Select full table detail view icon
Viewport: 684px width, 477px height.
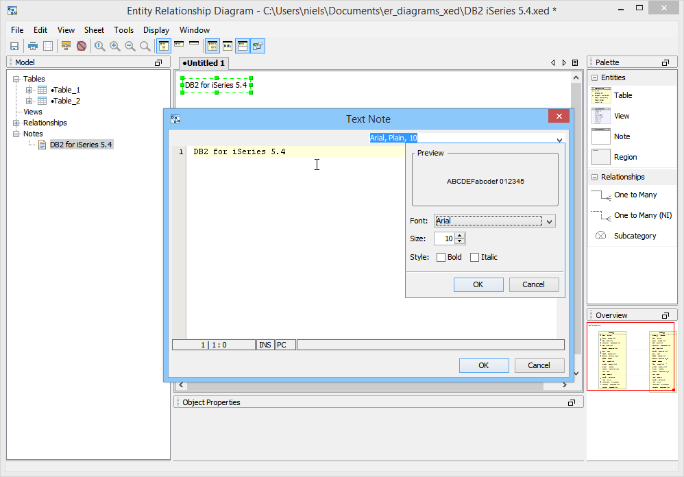click(x=164, y=46)
